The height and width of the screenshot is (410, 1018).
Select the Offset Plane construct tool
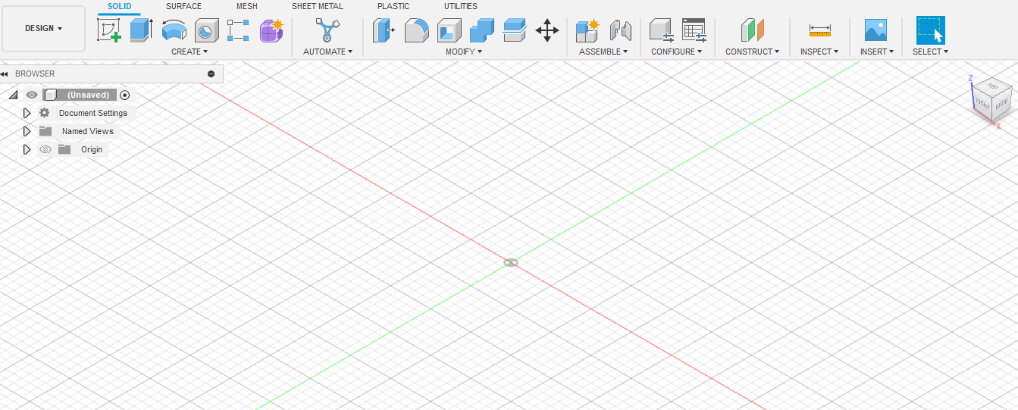click(752, 30)
